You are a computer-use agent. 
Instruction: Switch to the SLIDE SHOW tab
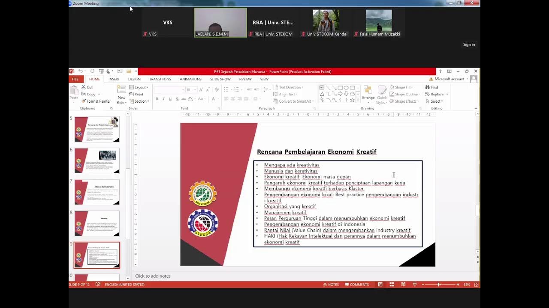(220, 79)
